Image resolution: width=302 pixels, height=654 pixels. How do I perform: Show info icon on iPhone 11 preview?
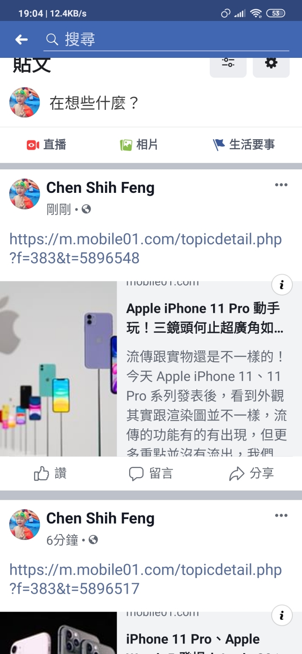point(281,285)
